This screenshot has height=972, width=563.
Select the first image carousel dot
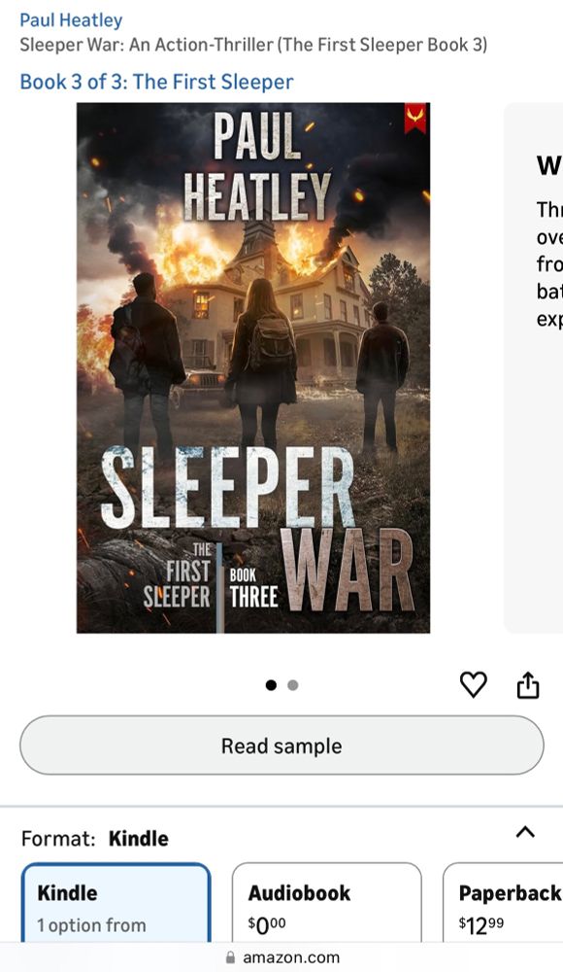(x=271, y=685)
